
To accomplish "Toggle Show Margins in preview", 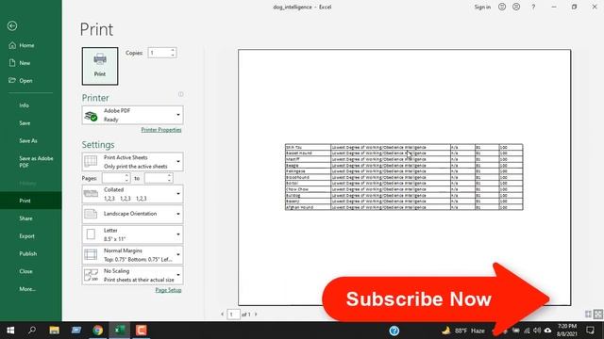I will pyautogui.click(x=588, y=314).
